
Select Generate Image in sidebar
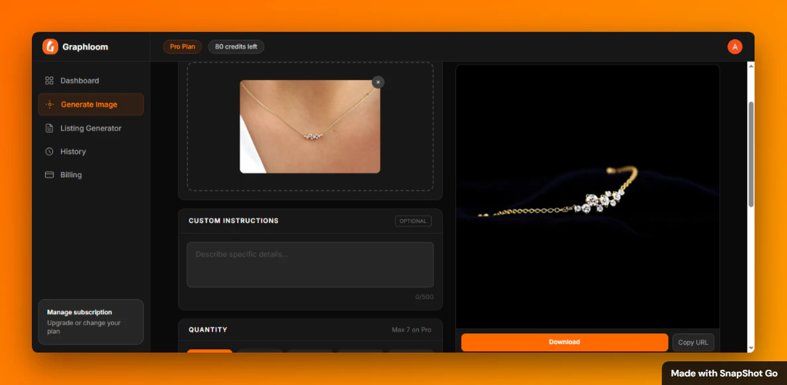[x=91, y=105]
